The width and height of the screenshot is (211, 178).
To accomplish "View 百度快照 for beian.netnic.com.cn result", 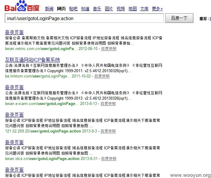I will tap(109, 48).
